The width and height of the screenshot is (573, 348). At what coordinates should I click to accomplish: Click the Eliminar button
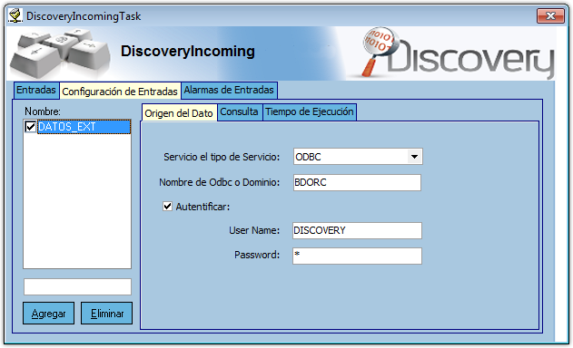pyautogui.click(x=107, y=314)
